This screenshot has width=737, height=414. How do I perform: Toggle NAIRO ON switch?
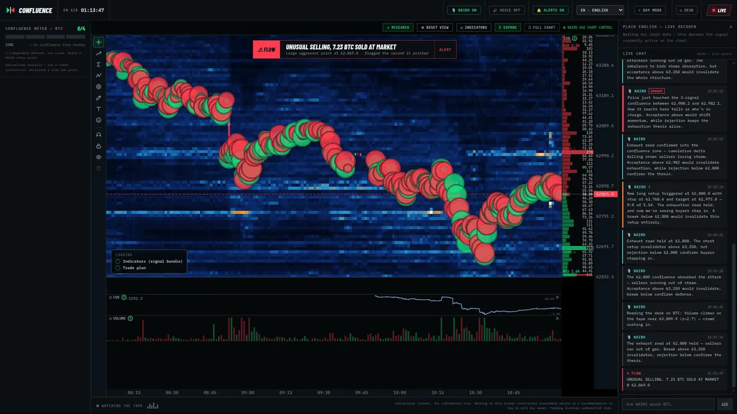[x=464, y=10]
